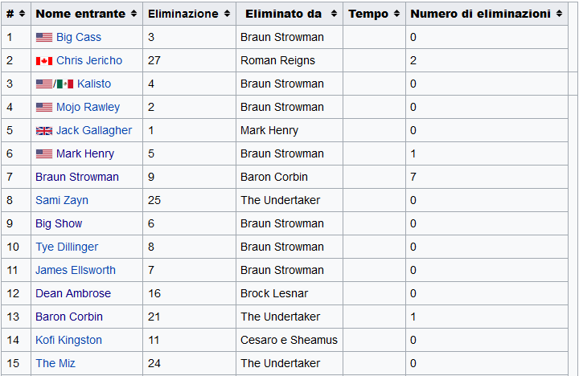
Task: Visit Kofi Kingston's article
Action: click(x=68, y=340)
